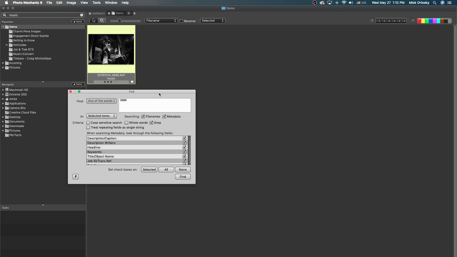Sort Favorites by Name button

coord(78,22)
